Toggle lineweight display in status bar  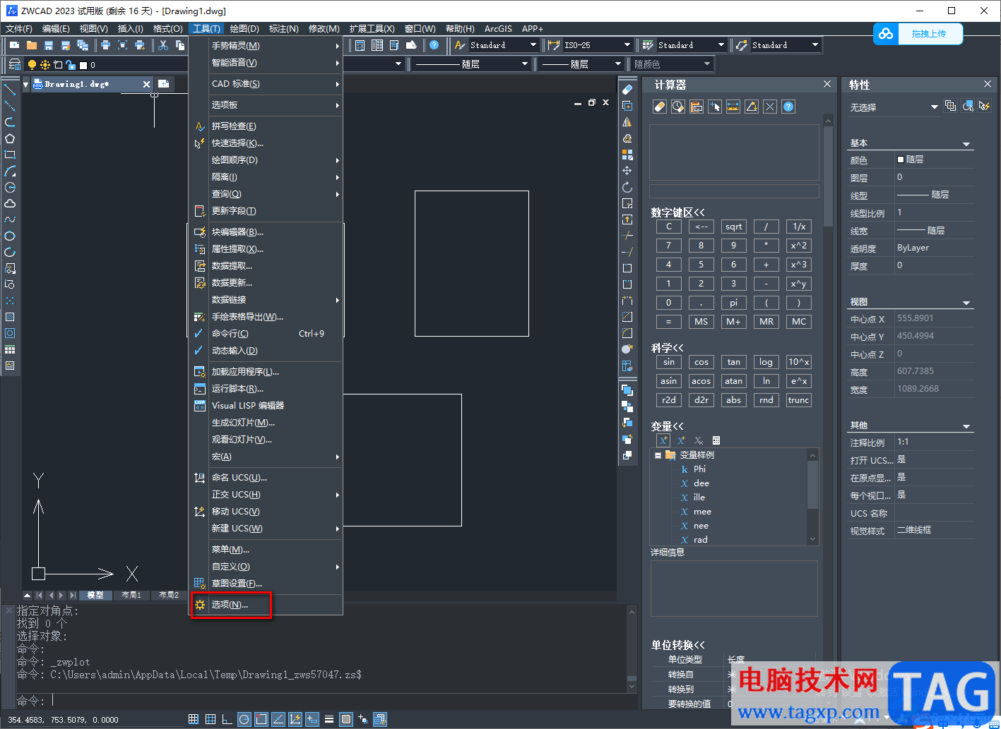[329, 720]
